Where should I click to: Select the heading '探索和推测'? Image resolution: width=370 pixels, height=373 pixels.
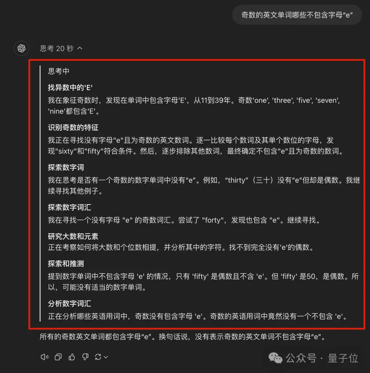point(66,264)
